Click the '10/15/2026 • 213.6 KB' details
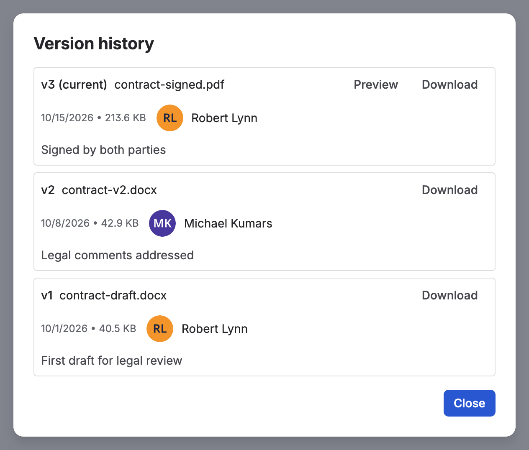Screen dimensions: 529x450 [93, 118]
